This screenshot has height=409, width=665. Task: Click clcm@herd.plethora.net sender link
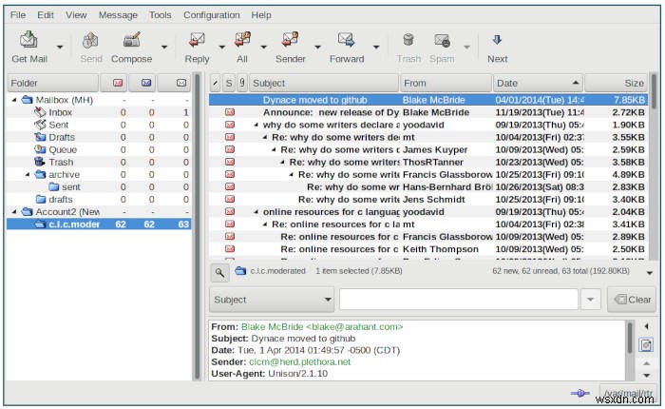300,361
